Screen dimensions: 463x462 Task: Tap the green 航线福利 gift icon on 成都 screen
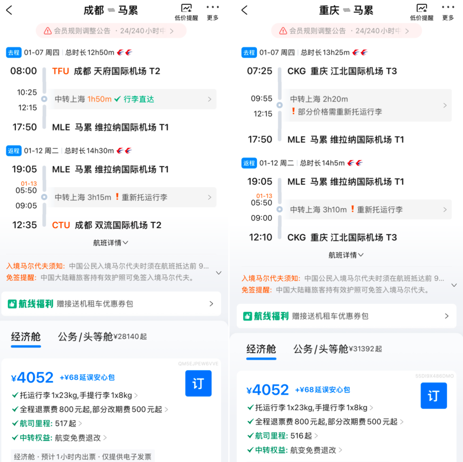point(12,304)
